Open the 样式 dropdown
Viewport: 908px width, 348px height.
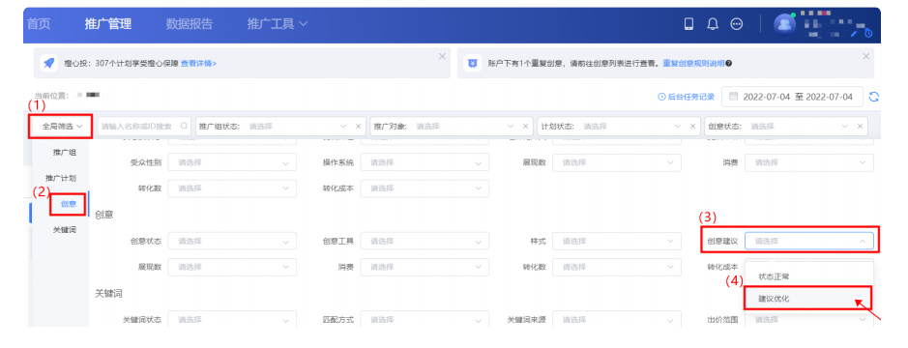[x=617, y=241]
